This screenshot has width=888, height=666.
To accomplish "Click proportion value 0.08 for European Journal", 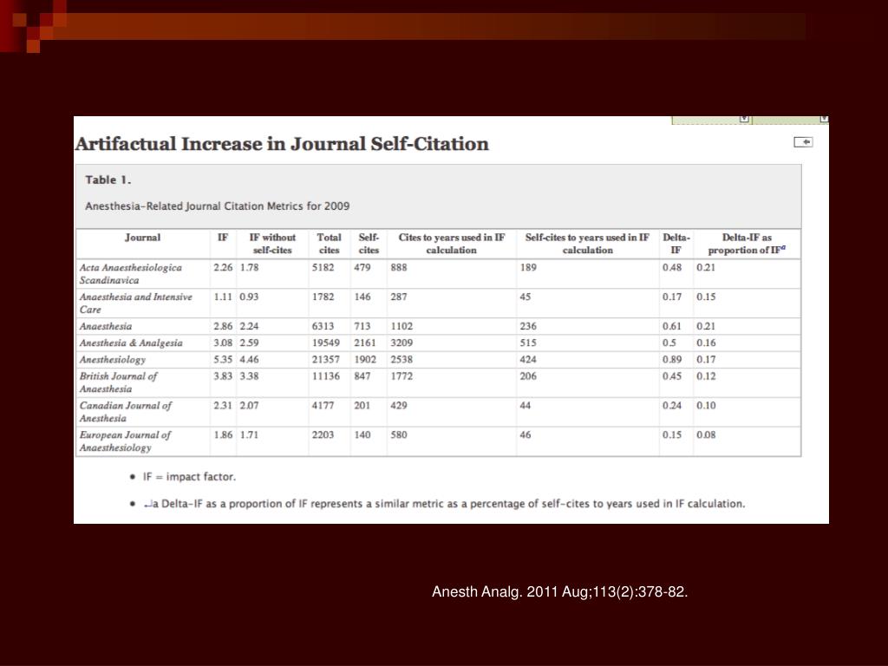I will [706, 435].
